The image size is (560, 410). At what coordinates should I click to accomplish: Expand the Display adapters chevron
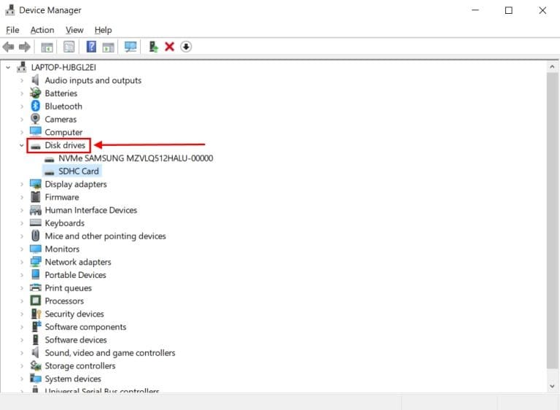tap(22, 185)
